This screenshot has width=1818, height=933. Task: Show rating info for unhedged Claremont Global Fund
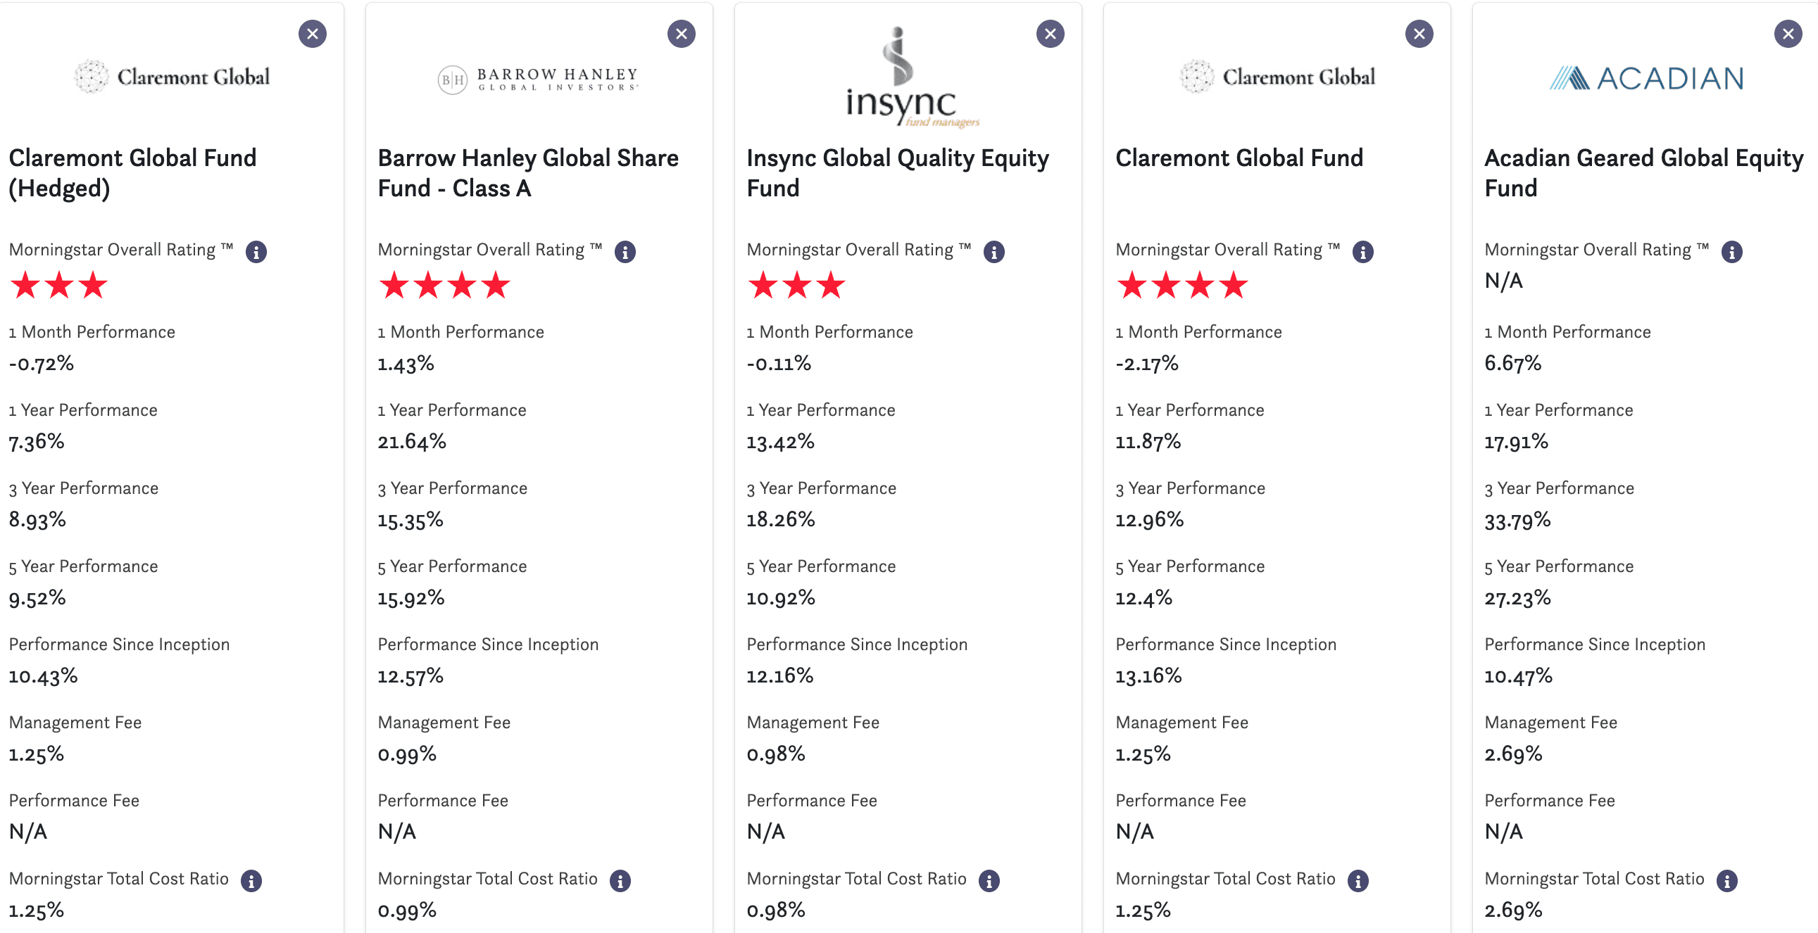tap(1362, 252)
